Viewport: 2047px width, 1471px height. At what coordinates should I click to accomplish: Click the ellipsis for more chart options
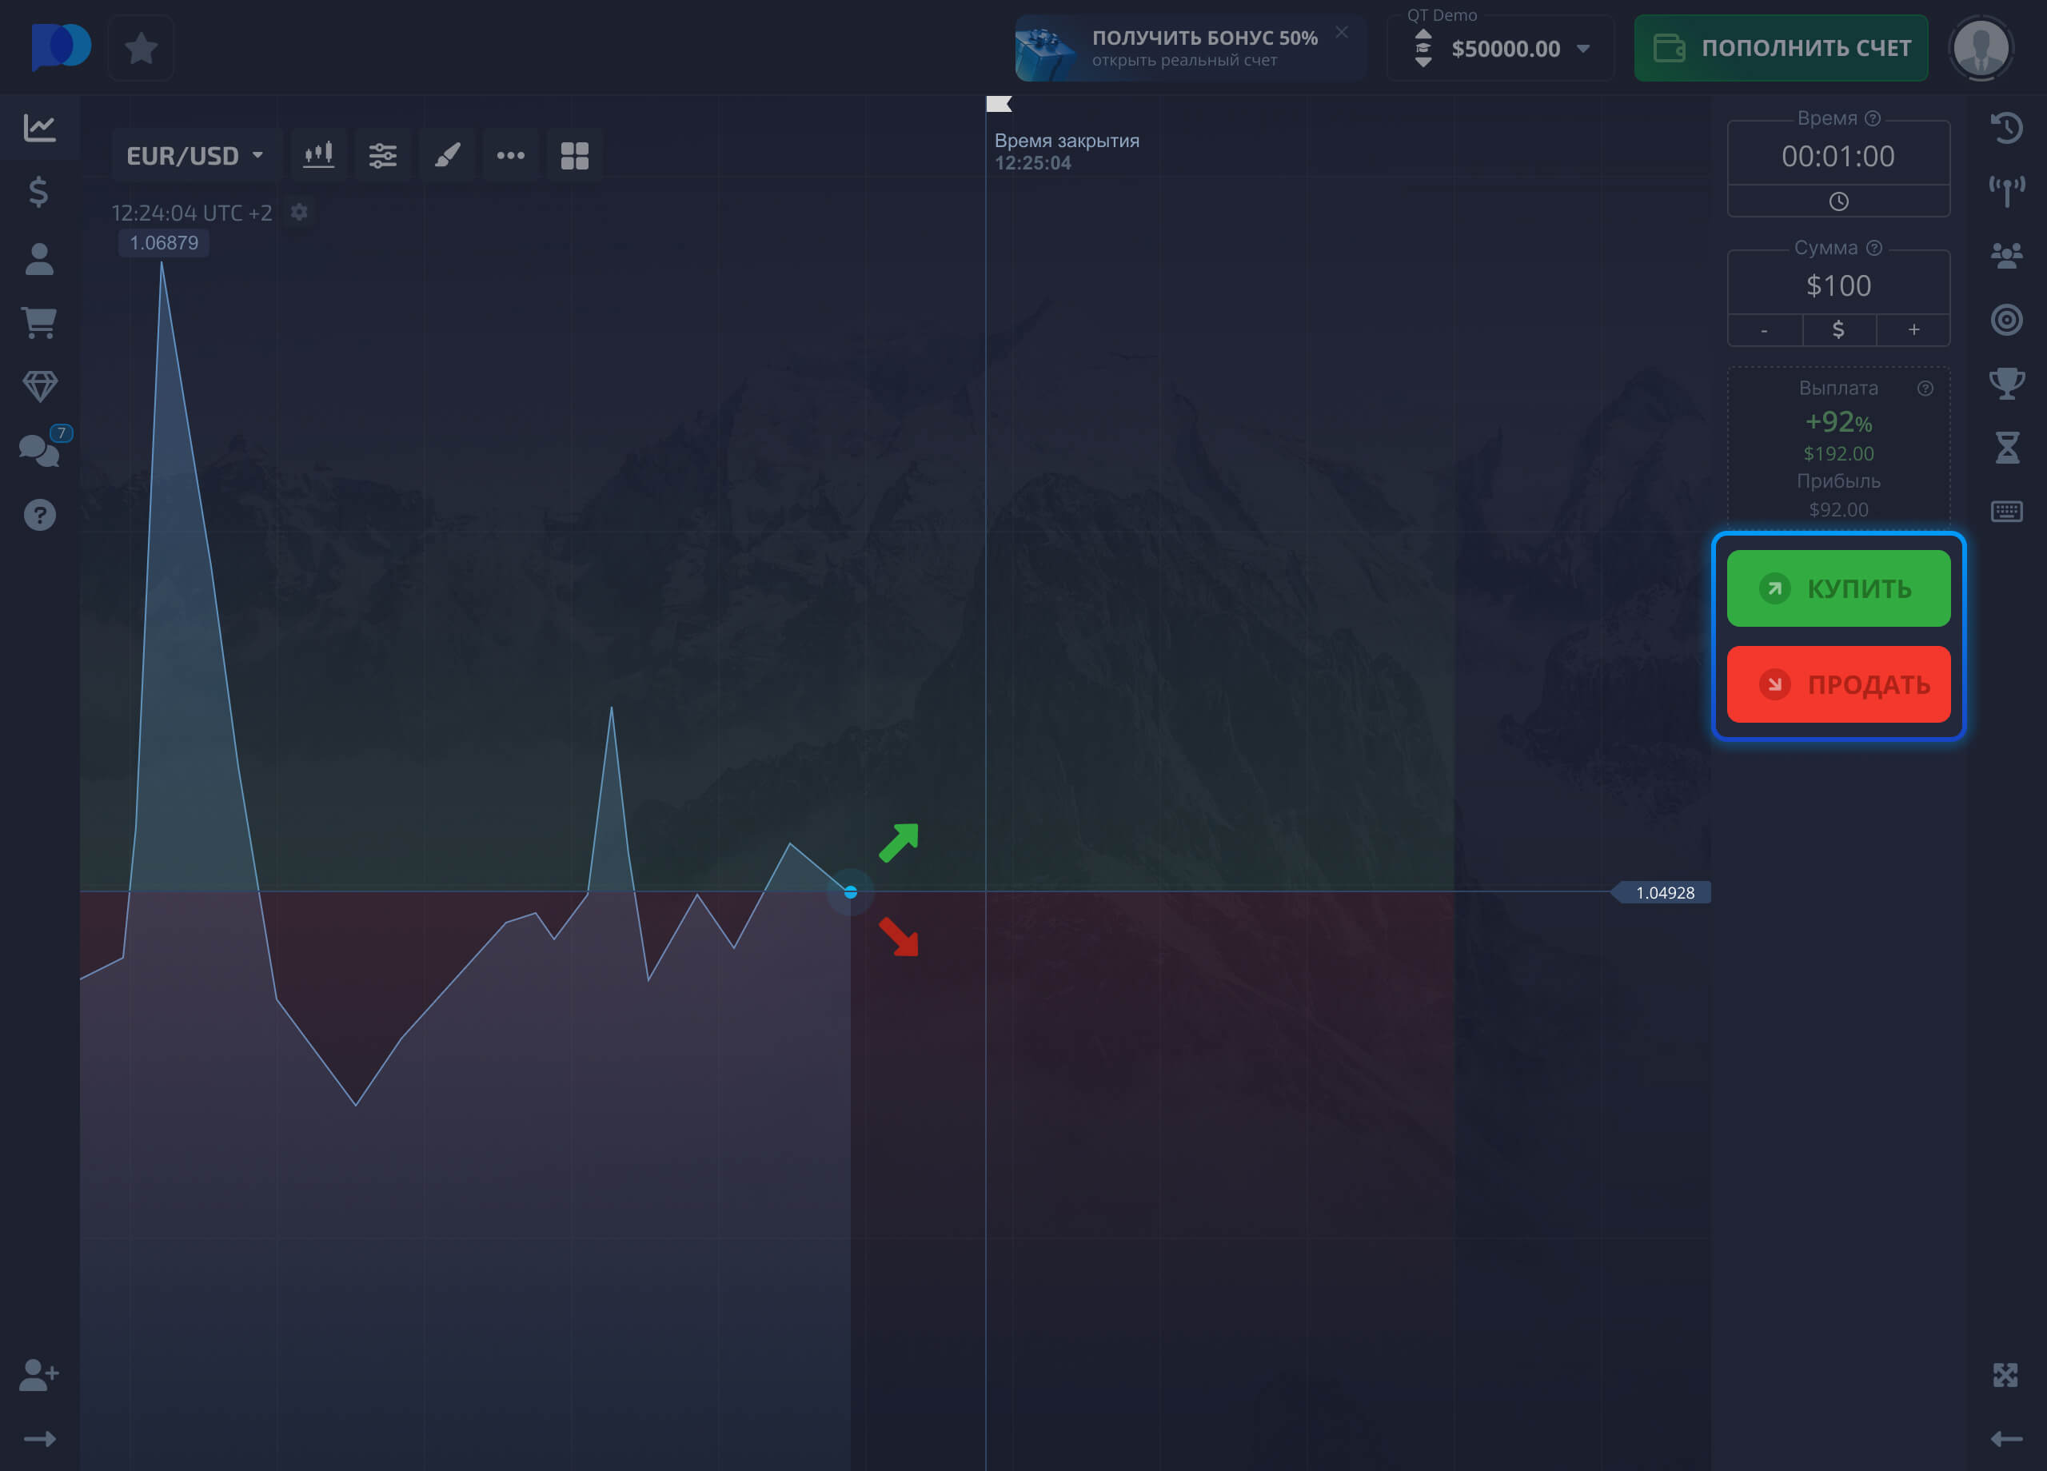[511, 154]
